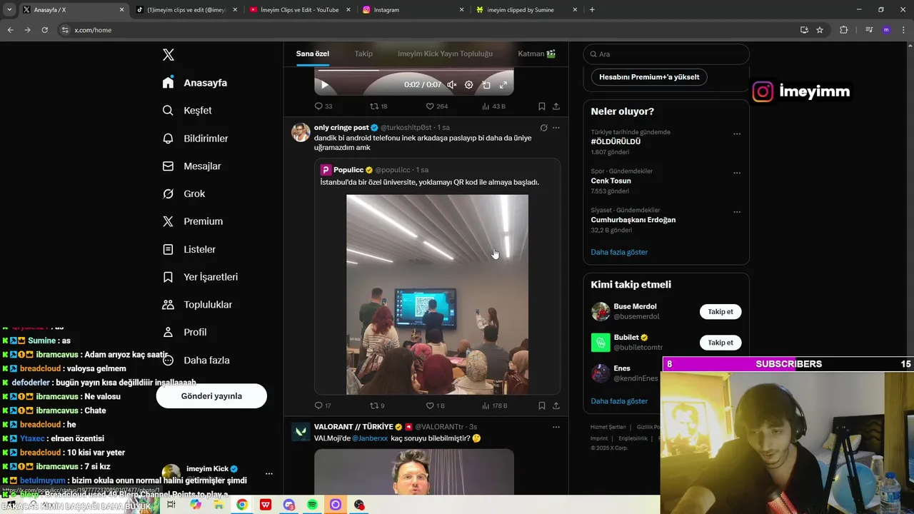Open Chrome media control icon
914x514 pixels.
click(868, 30)
